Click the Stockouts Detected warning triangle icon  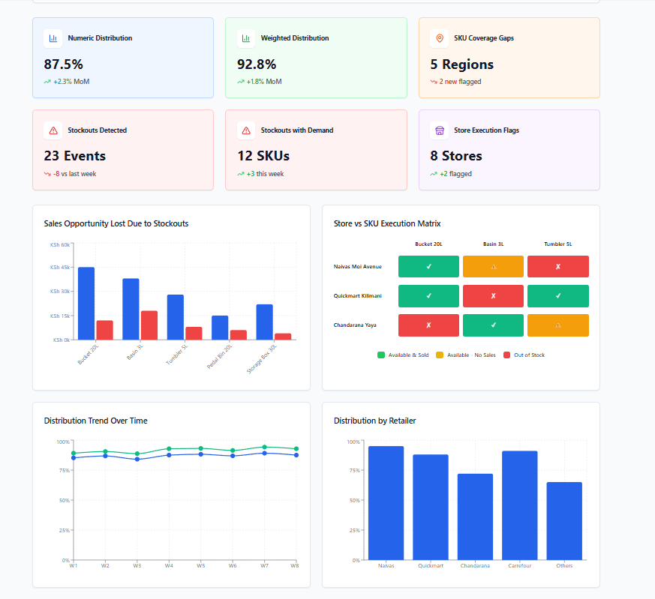53,130
